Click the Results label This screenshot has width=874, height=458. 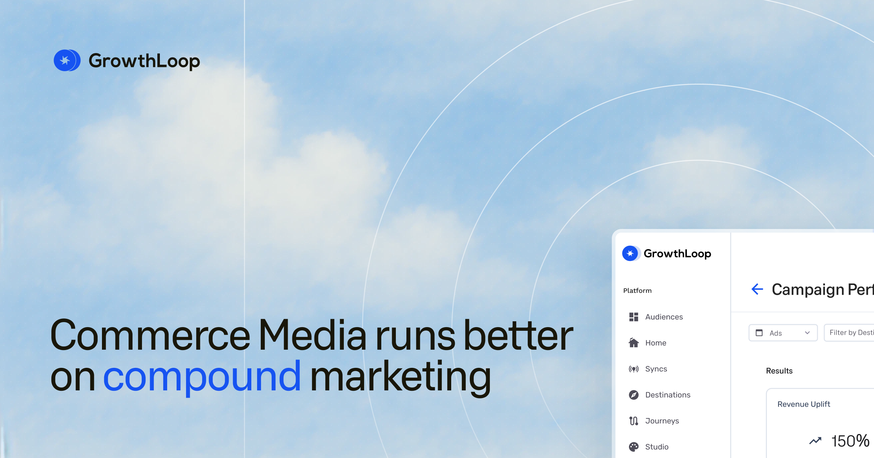[779, 371]
